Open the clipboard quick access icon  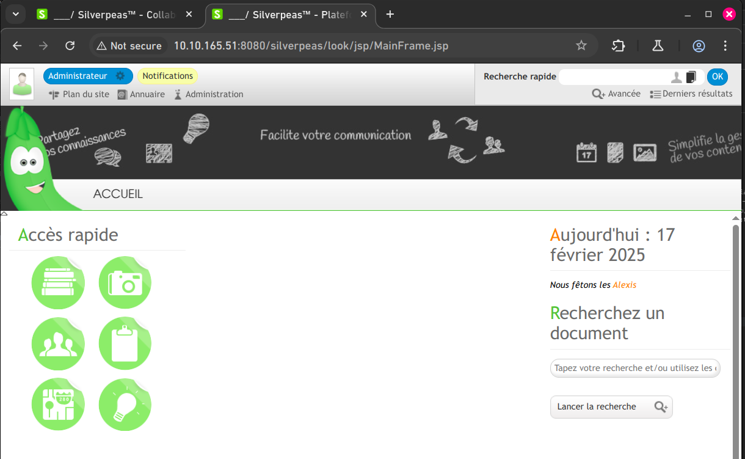click(125, 343)
